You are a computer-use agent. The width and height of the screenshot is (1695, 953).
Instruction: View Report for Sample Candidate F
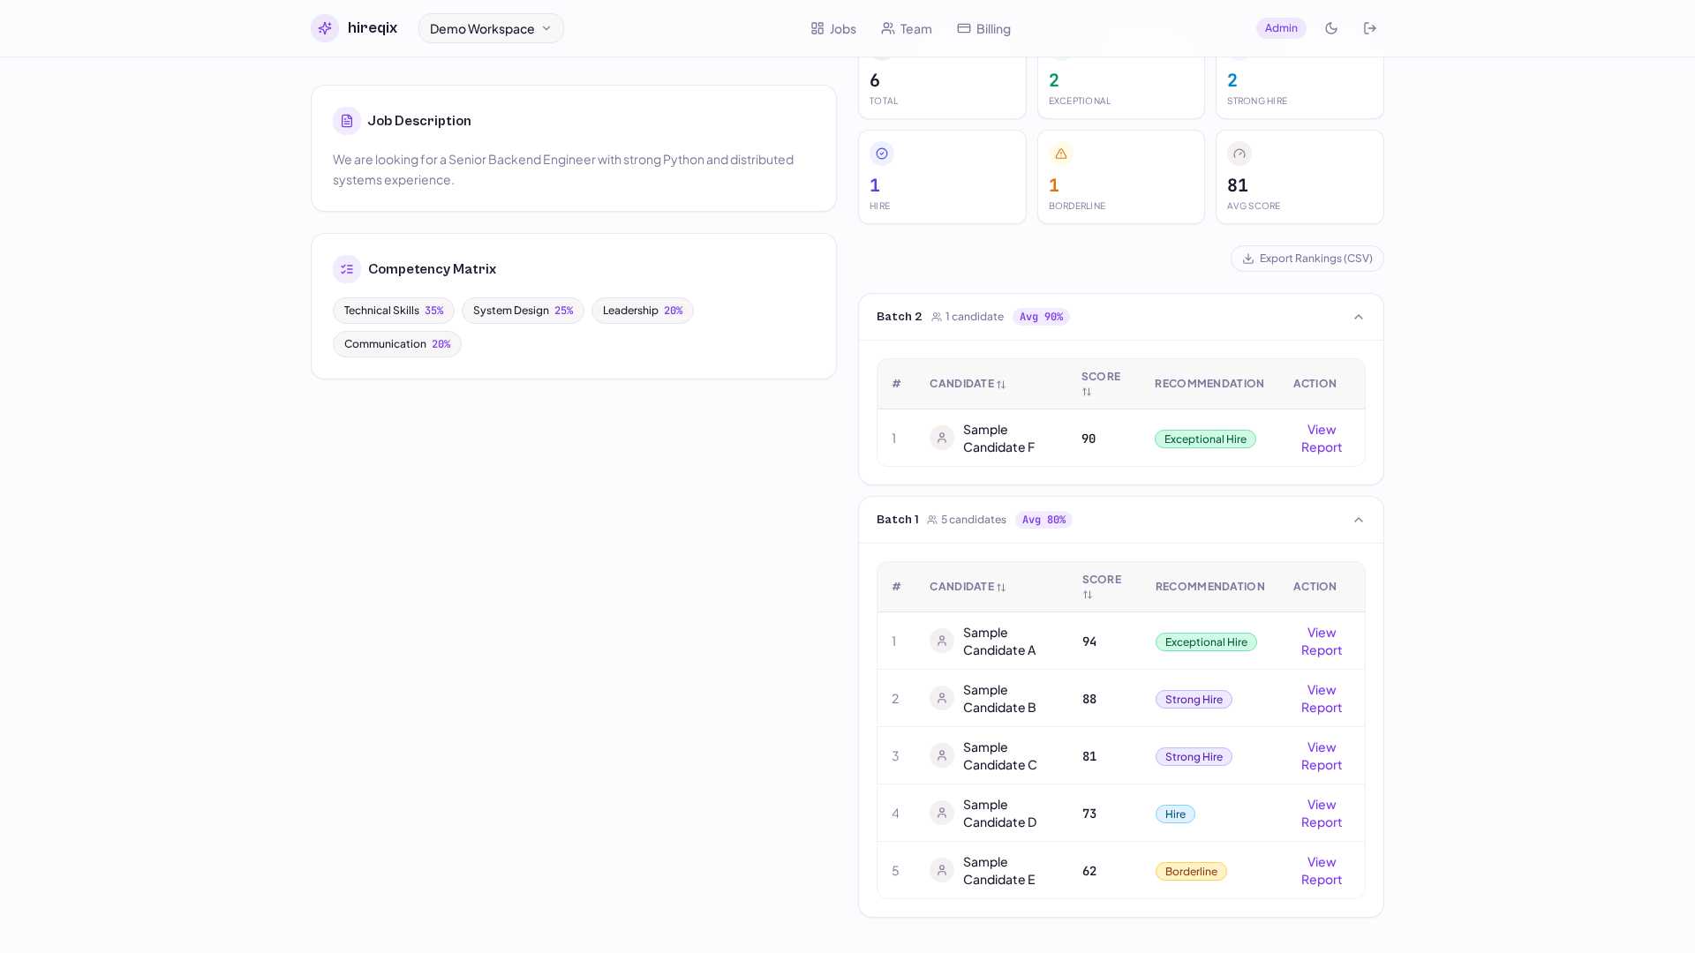[x=1322, y=439]
